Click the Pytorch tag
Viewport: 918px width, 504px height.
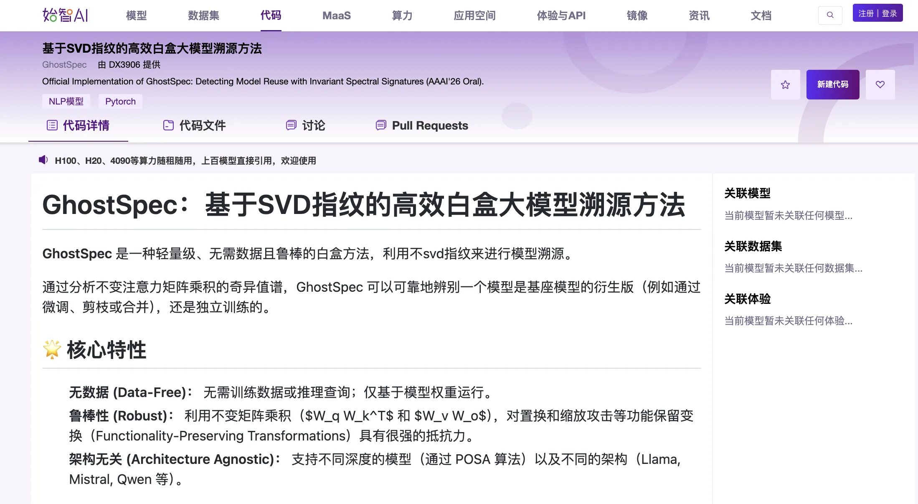point(120,102)
